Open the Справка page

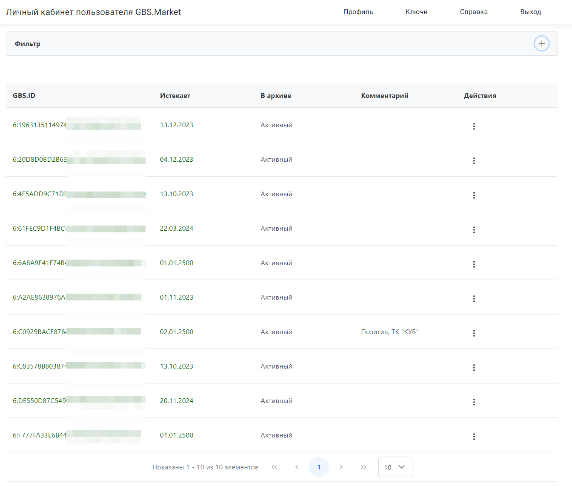pos(474,12)
